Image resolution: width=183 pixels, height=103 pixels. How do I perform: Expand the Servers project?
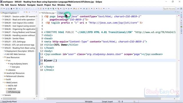1,95
